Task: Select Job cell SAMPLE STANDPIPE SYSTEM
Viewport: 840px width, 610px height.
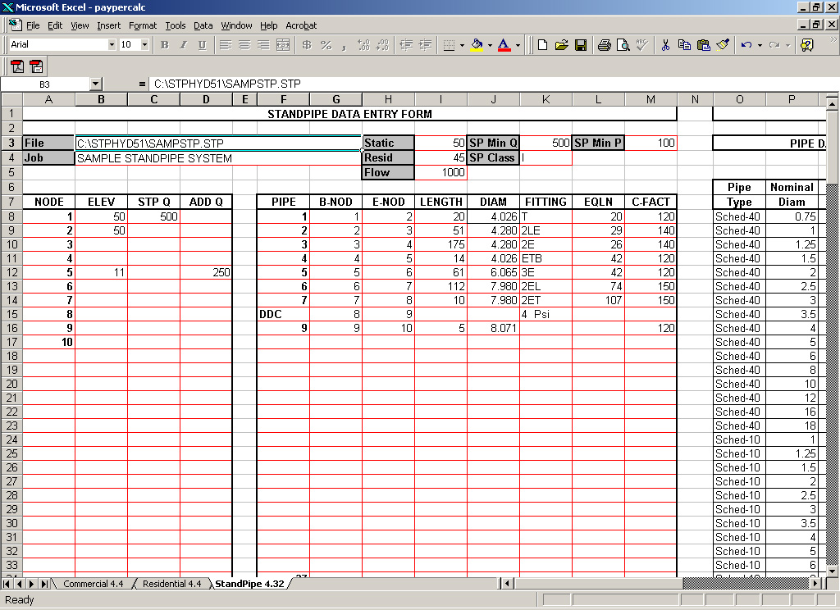Action: pyautogui.click(x=218, y=158)
